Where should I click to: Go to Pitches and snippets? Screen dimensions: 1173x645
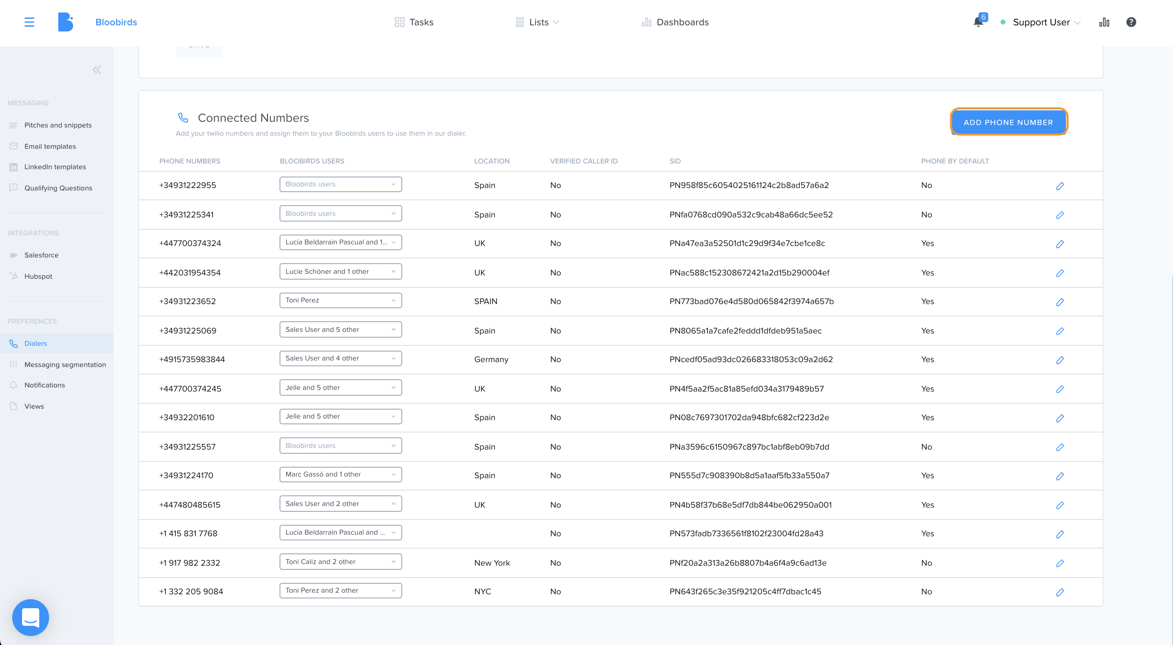point(58,125)
